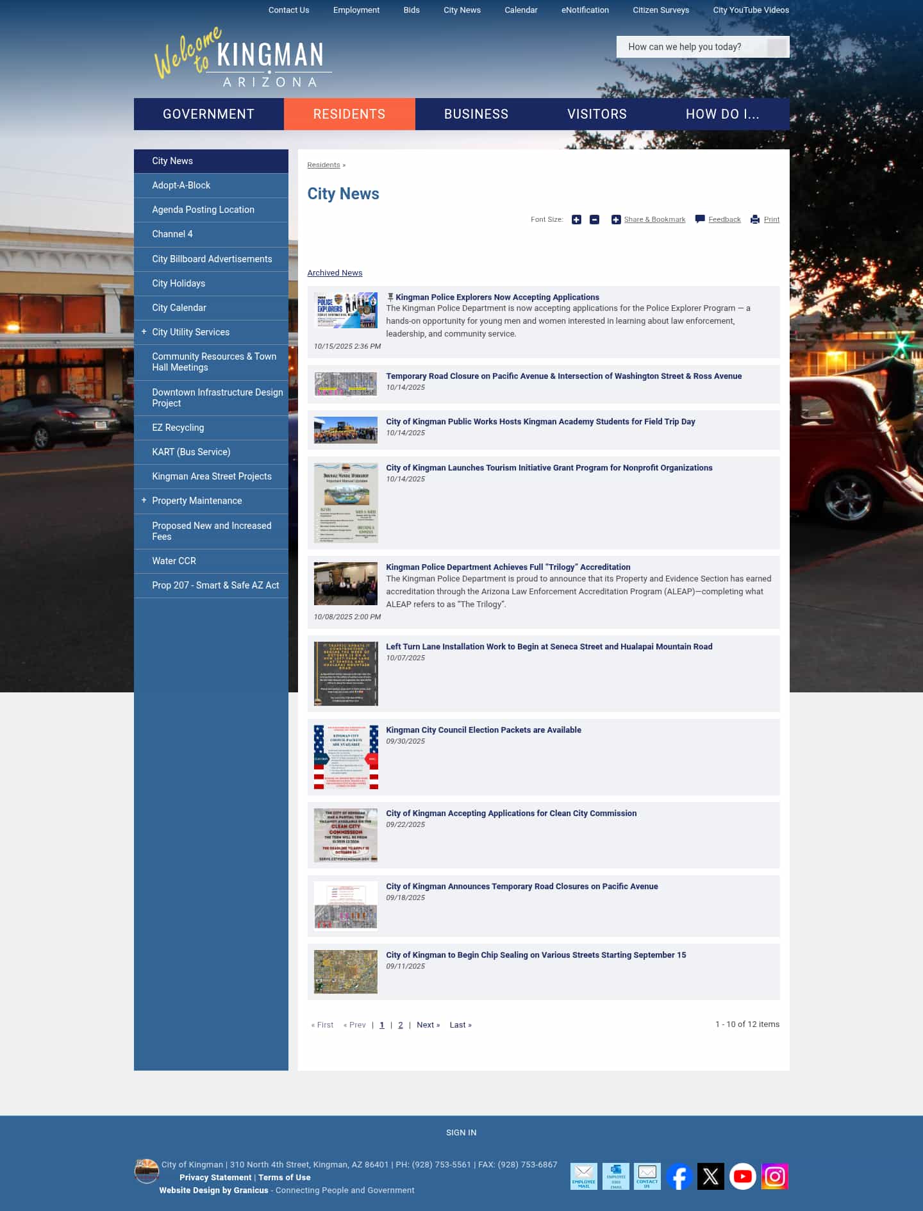The height and width of the screenshot is (1211, 923).
Task: Select the Business main navigation tab
Action: (x=476, y=114)
